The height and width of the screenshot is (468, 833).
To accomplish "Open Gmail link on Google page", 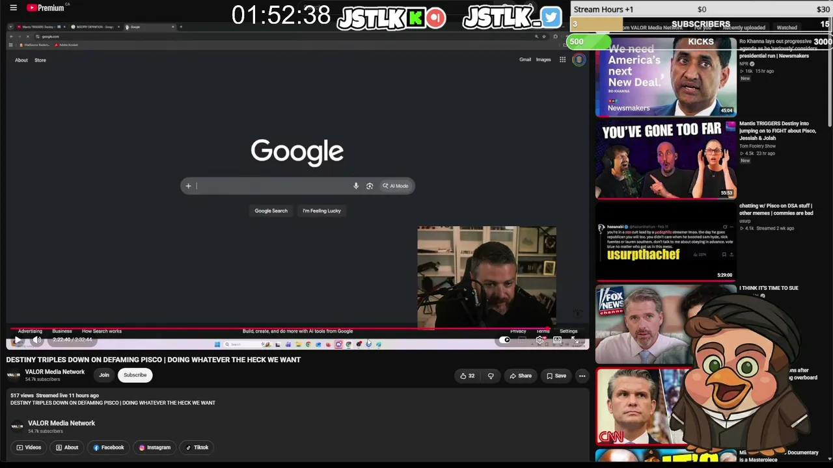I will [x=525, y=60].
